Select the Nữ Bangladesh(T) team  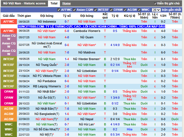point(47,114)
